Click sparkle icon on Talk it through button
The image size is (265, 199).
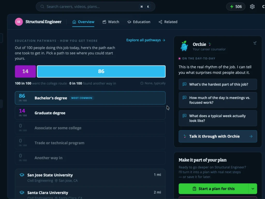[185, 136]
